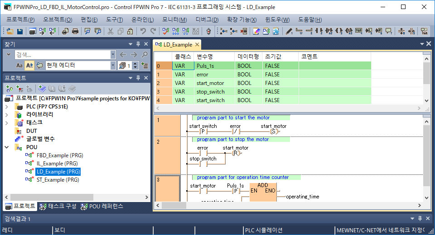The width and height of the screenshot is (435, 235).
Task: Click the add library book icon
Action: point(42,89)
